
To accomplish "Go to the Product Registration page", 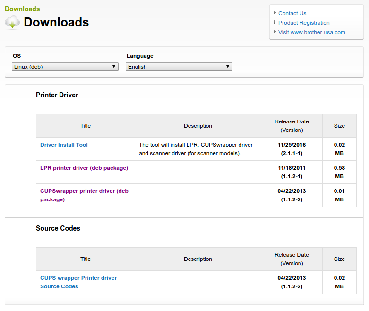I will [304, 23].
